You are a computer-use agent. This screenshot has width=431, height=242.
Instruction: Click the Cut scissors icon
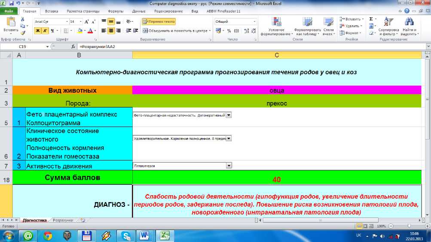[x=22, y=20]
